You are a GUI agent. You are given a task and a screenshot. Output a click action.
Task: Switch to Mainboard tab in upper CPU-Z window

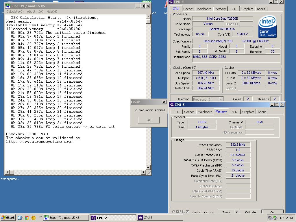204,9
